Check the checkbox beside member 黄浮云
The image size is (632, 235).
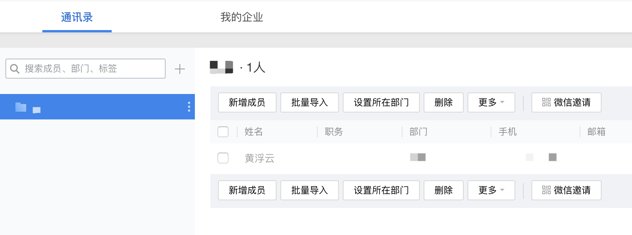pyautogui.click(x=223, y=158)
